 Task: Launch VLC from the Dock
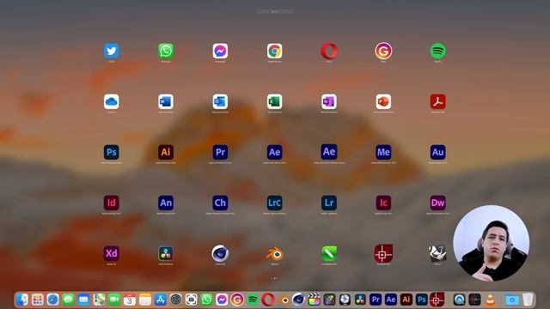490,300
